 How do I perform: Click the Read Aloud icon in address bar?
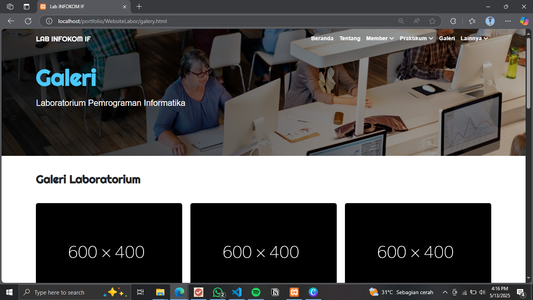(x=416, y=21)
